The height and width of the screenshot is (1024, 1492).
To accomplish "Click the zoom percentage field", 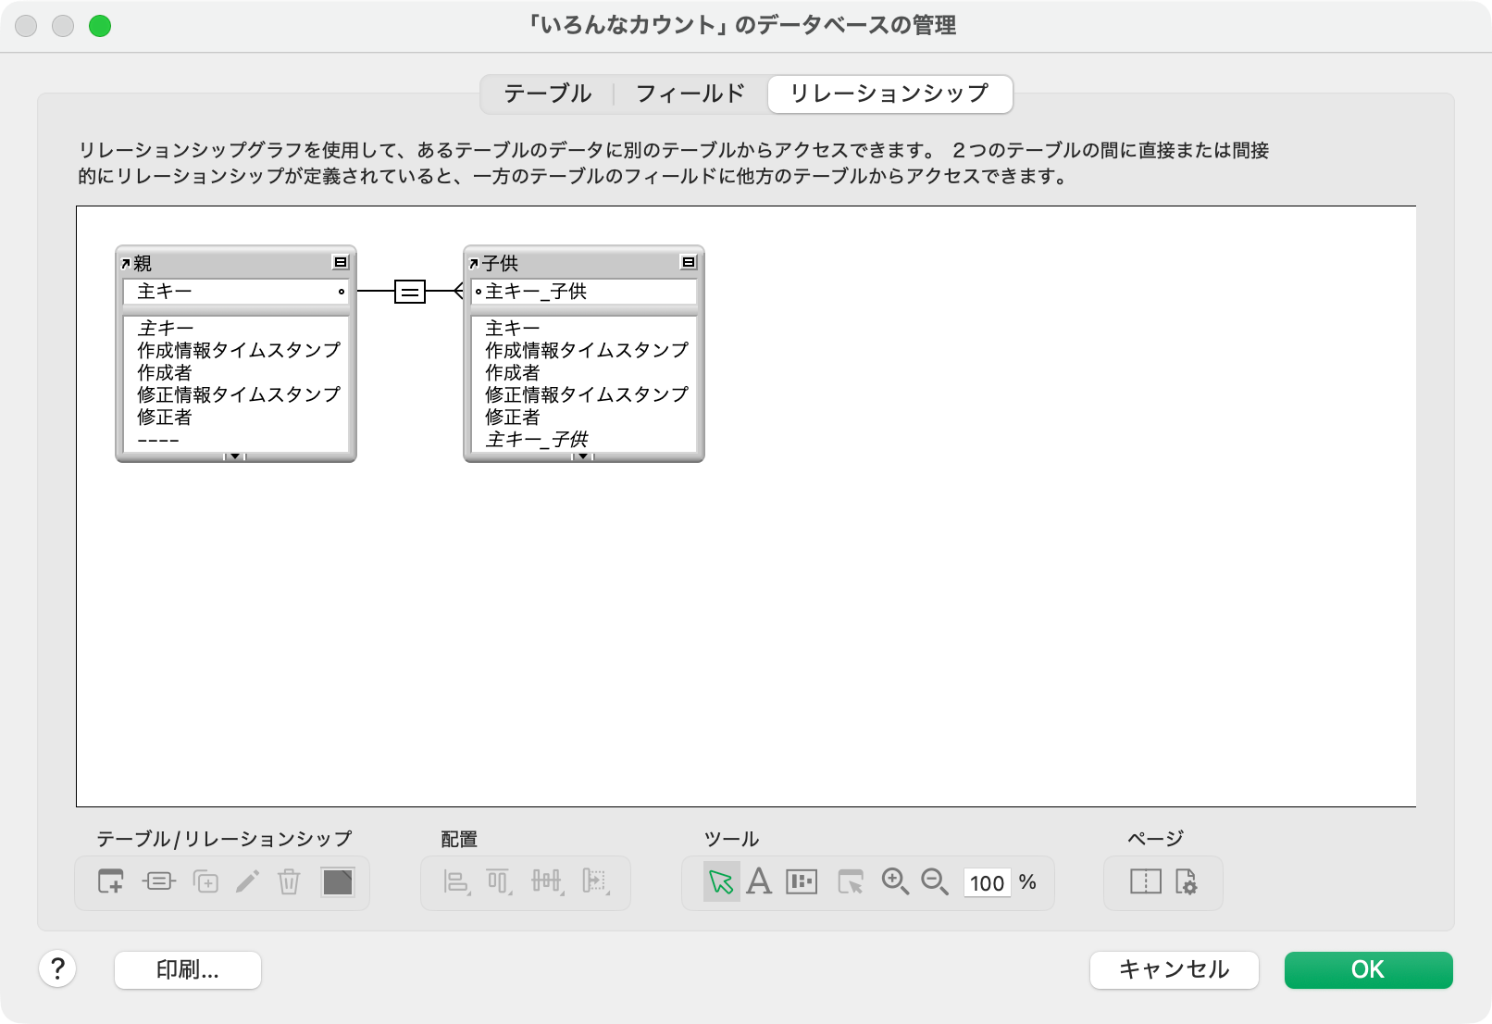I will point(986,882).
